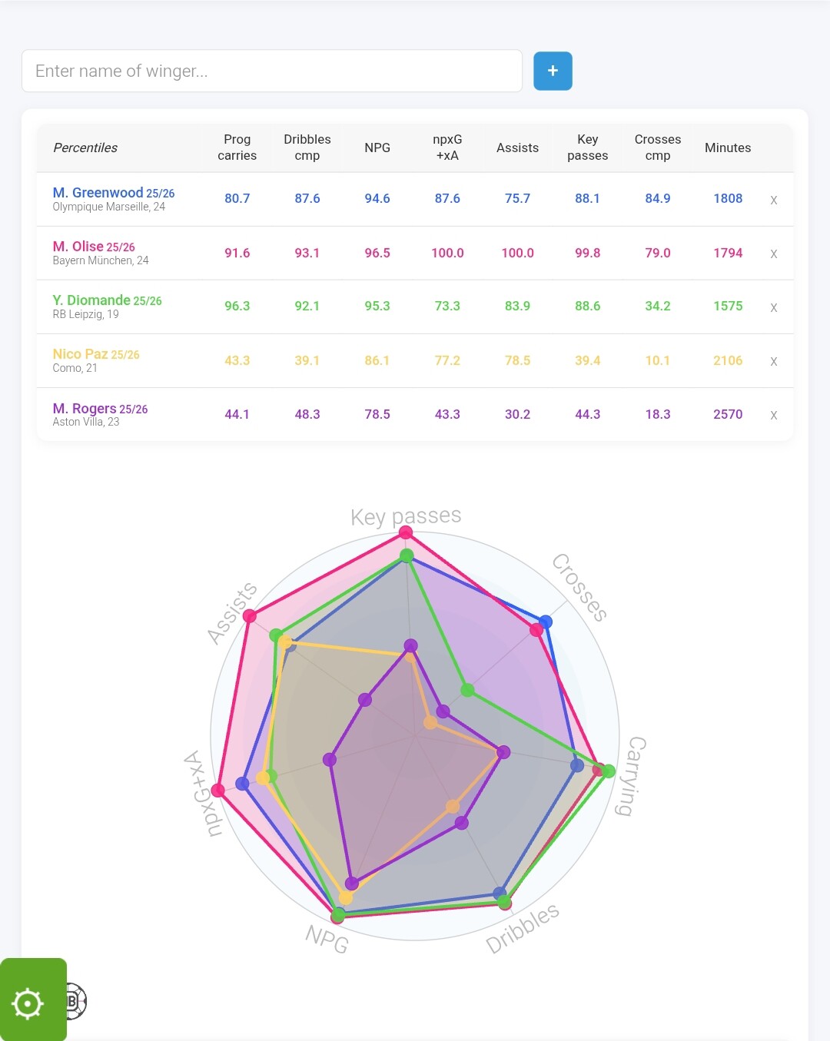Click Olise's pink Key passes radar point
This screenshot has width=830, height=1041.
tap(406, 532)
